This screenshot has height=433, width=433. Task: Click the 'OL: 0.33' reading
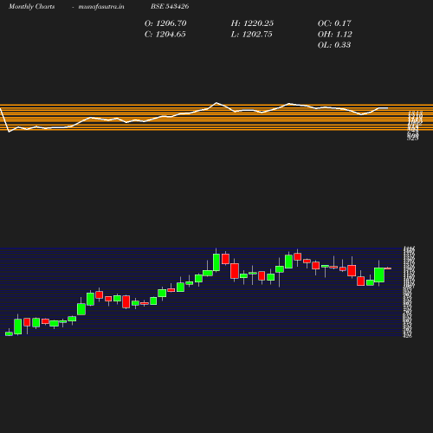tap(334, 45)
